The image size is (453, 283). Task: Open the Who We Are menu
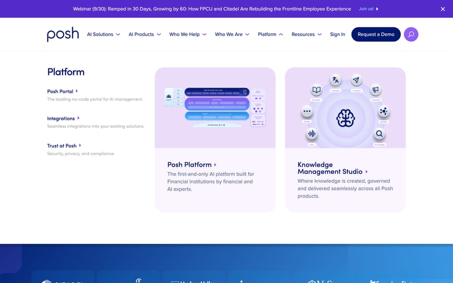coord(229,34)
